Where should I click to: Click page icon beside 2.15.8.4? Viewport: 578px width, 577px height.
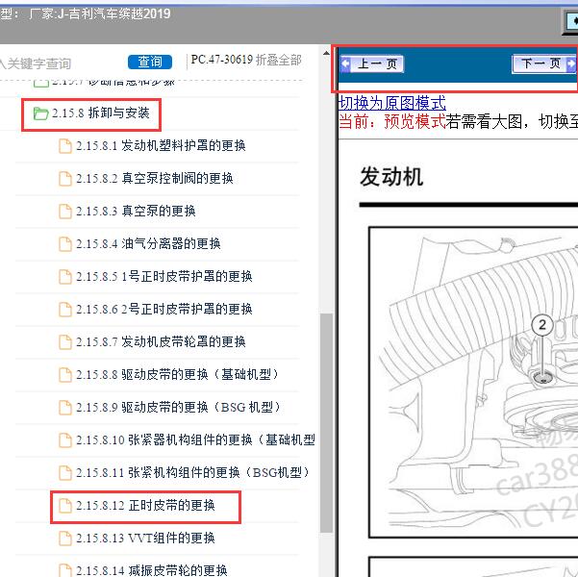[65, 244]
